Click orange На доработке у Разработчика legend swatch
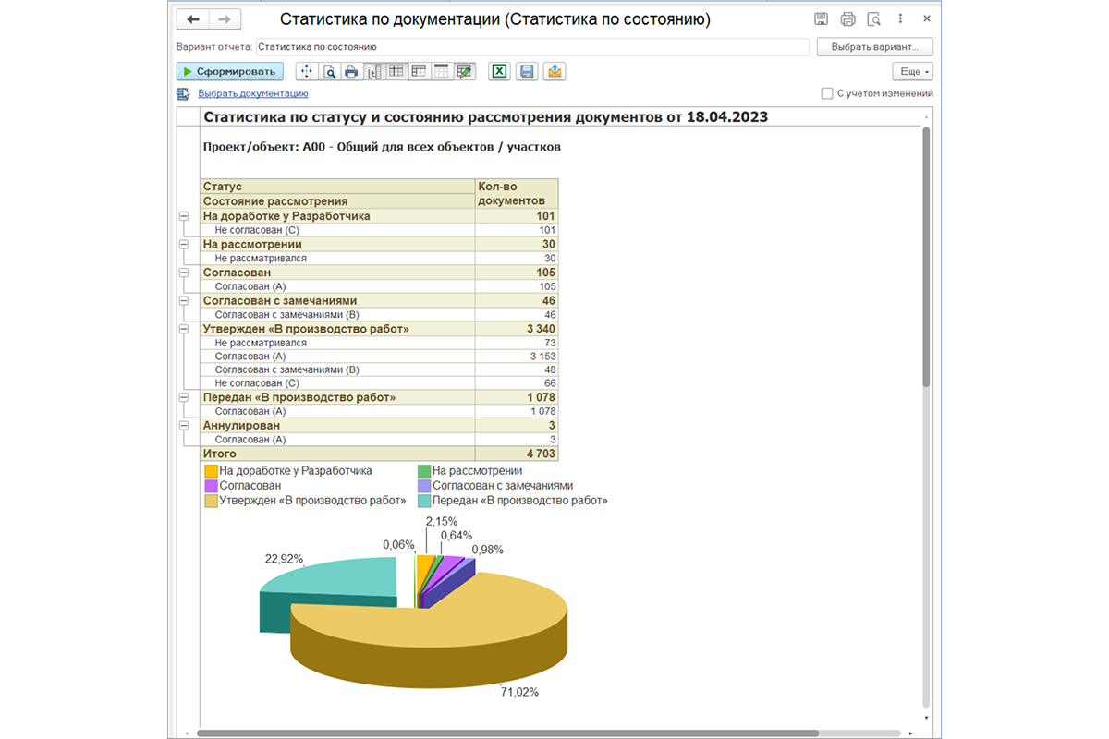This screenshot has width=1109, height=739. pos(211,470)
